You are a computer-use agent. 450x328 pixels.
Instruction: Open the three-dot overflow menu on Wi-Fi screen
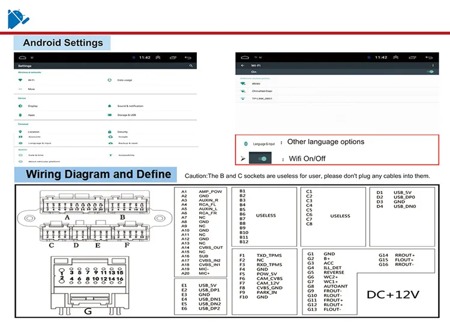pyautogui.click(x=433, y=66)
